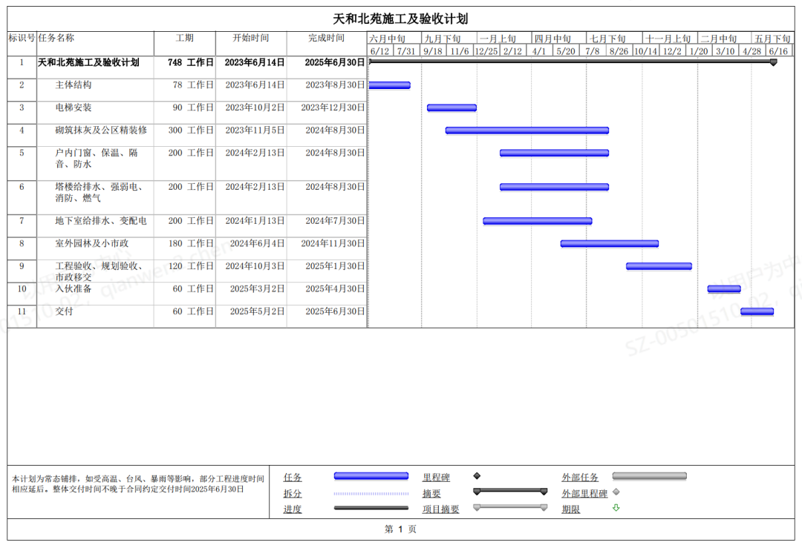Click the 摘要 legend label

coord(431,494)
